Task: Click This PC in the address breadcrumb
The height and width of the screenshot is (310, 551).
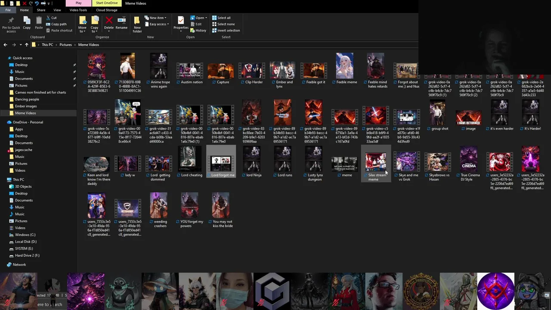Action: (x=47, y=45)
